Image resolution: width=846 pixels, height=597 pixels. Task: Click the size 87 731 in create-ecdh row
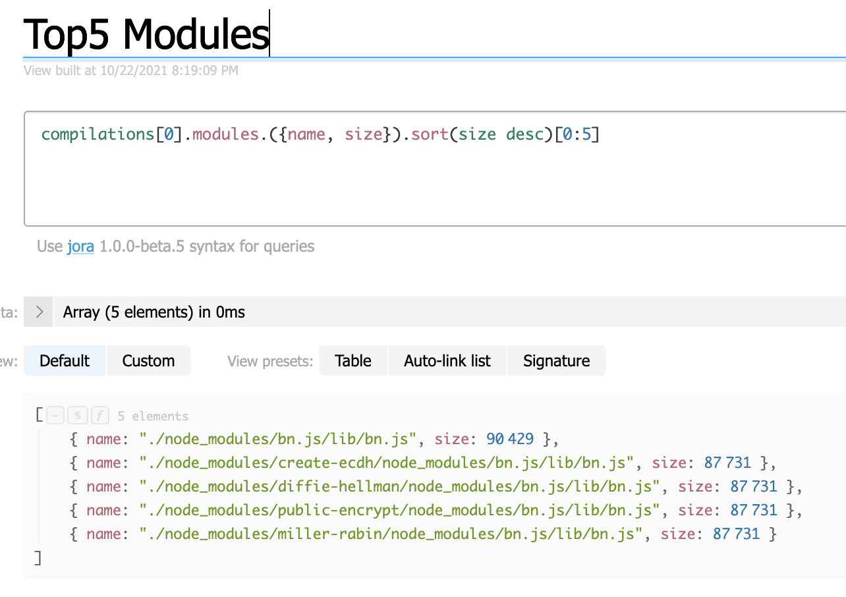click(728, 463)
